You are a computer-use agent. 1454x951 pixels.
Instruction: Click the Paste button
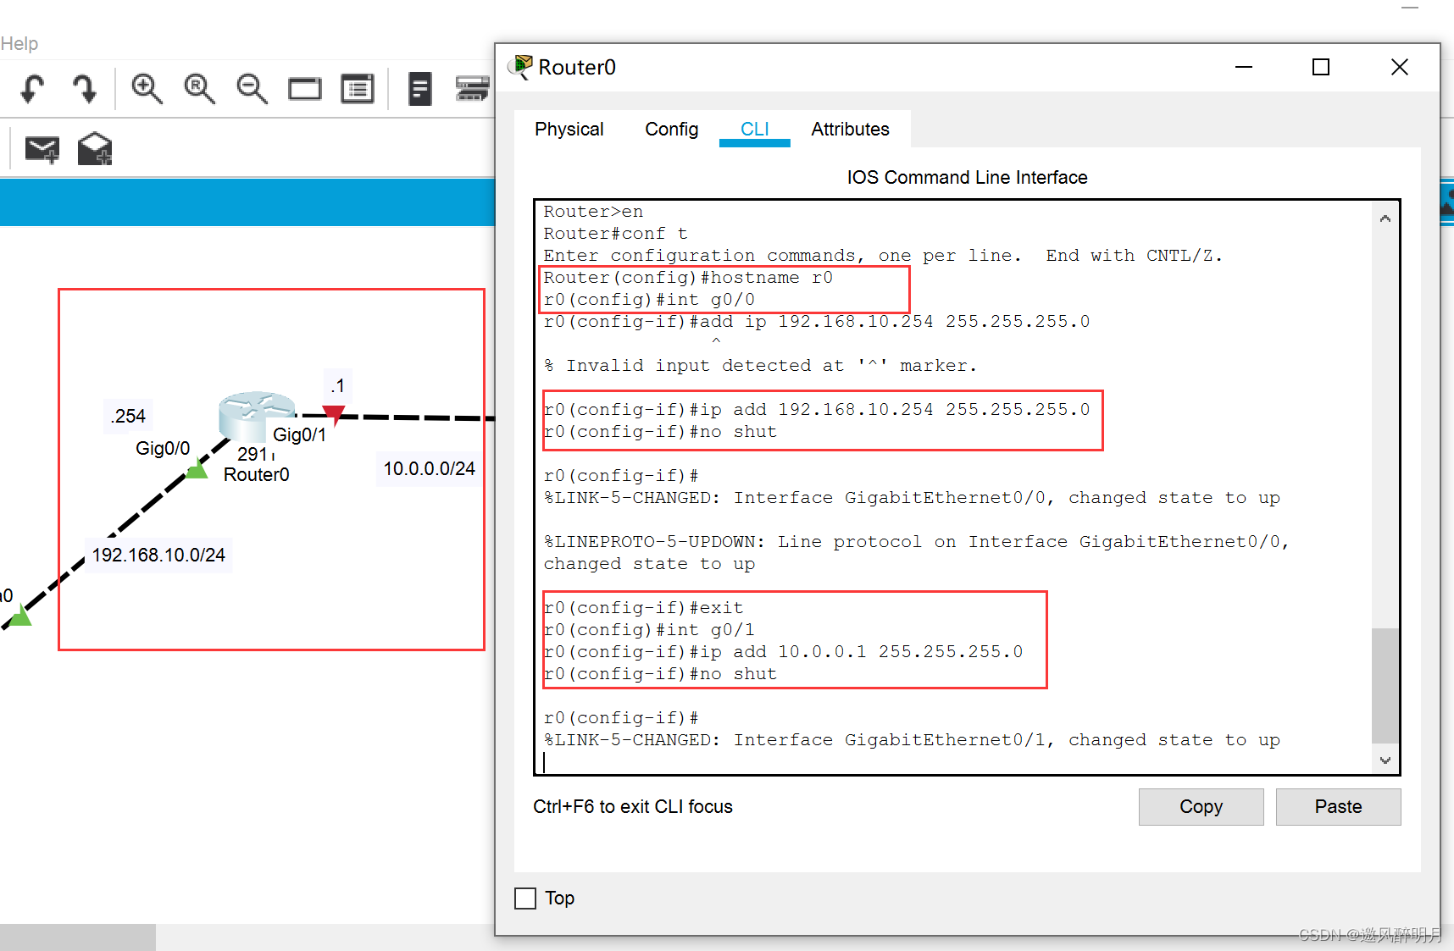click(x=1339, y=807)
